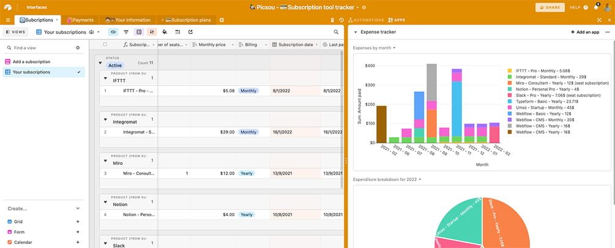Toggle the select-all records checkbox

tap(105, 45)
